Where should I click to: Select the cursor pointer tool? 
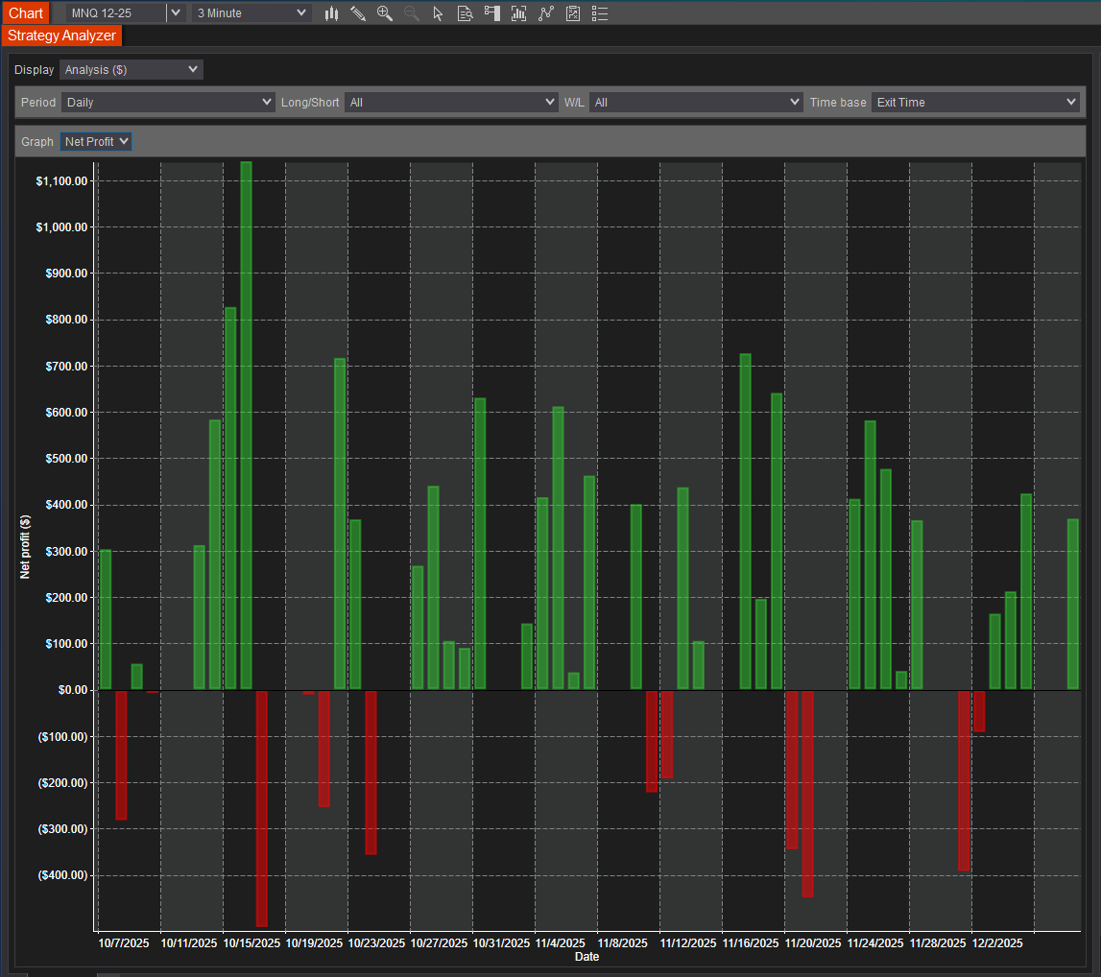[x=438, y=13]
